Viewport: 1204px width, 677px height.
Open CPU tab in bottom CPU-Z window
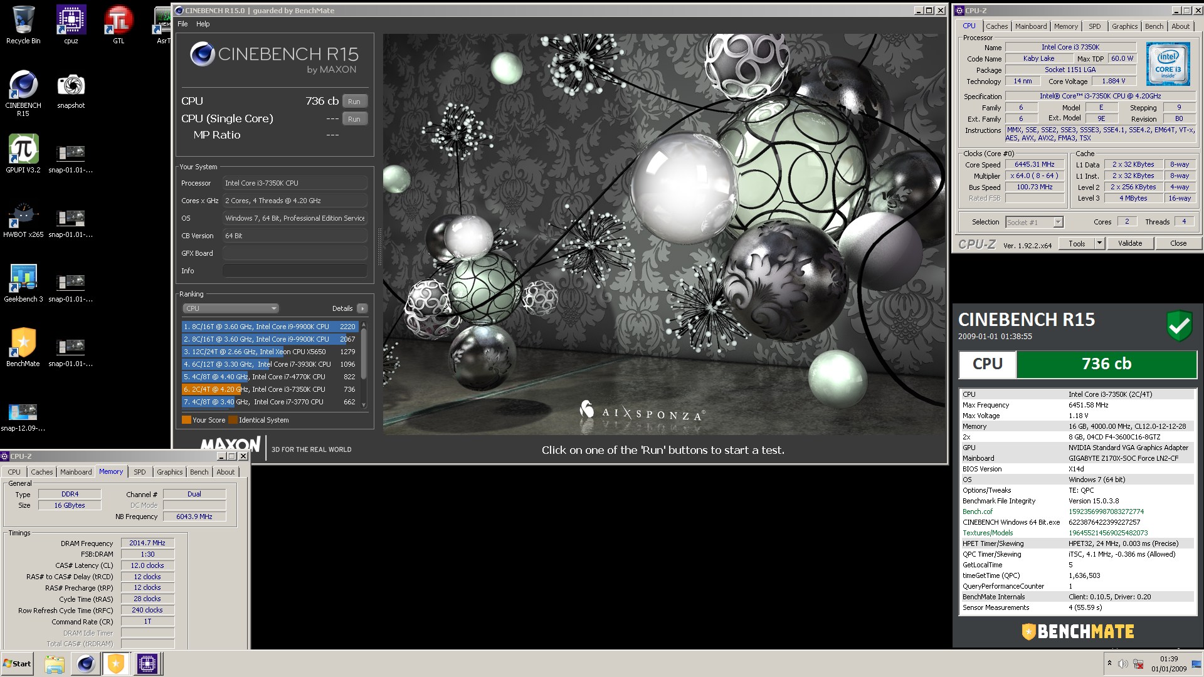(x=14, y=472)
